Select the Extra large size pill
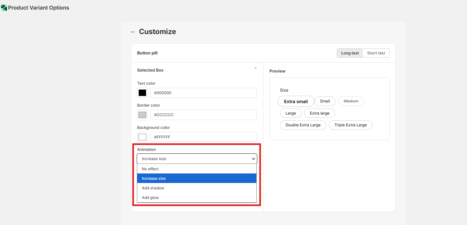467x225 pixels. click(x=320, y=113)
